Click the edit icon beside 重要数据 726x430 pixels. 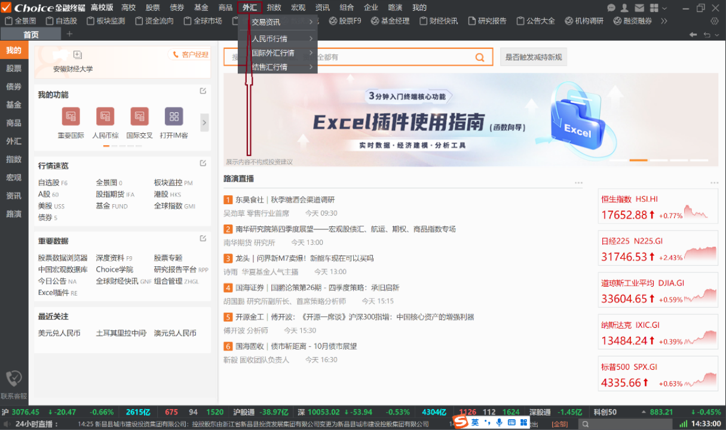tap(203, 238)
